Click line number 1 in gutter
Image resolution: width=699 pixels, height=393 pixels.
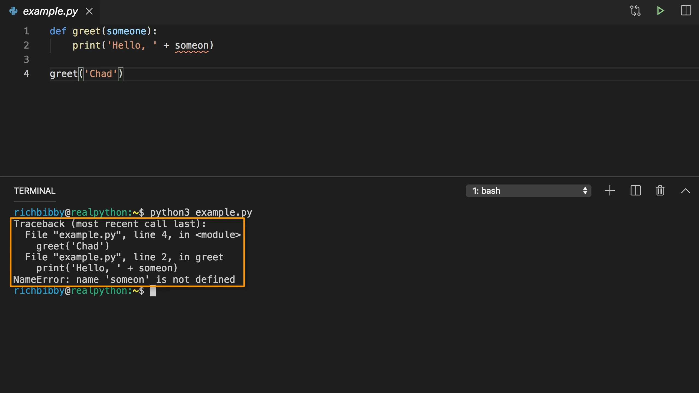pos(26,31)
